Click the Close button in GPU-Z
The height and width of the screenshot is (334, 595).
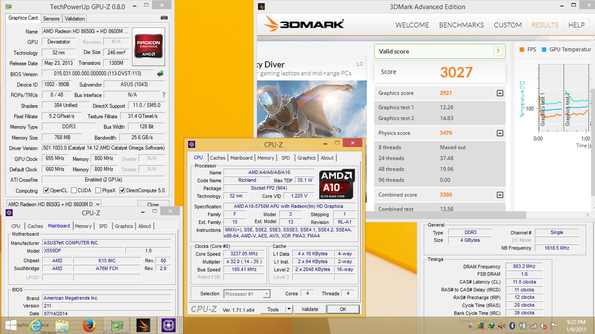coord(153,204)
